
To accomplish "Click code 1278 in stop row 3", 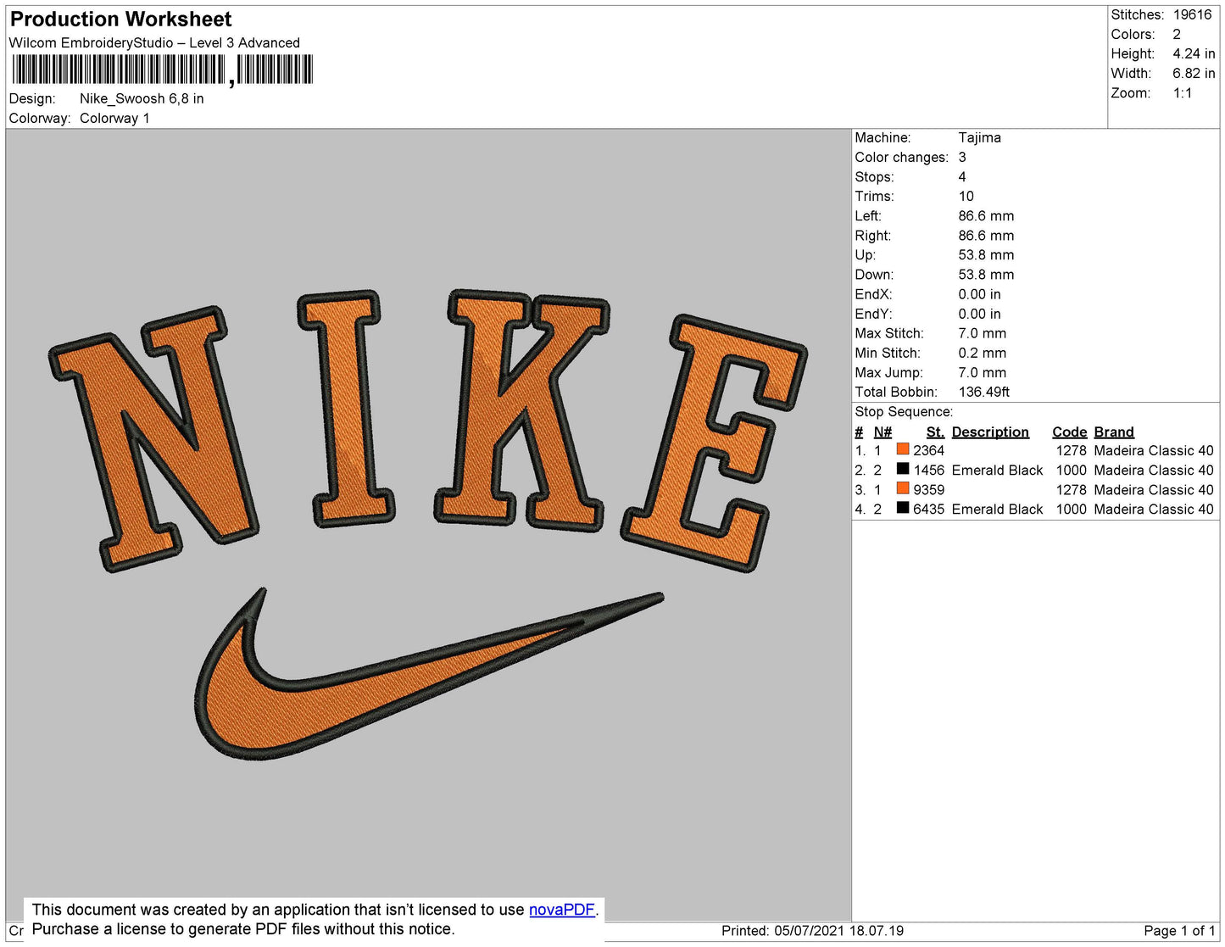I will 1071,489.
